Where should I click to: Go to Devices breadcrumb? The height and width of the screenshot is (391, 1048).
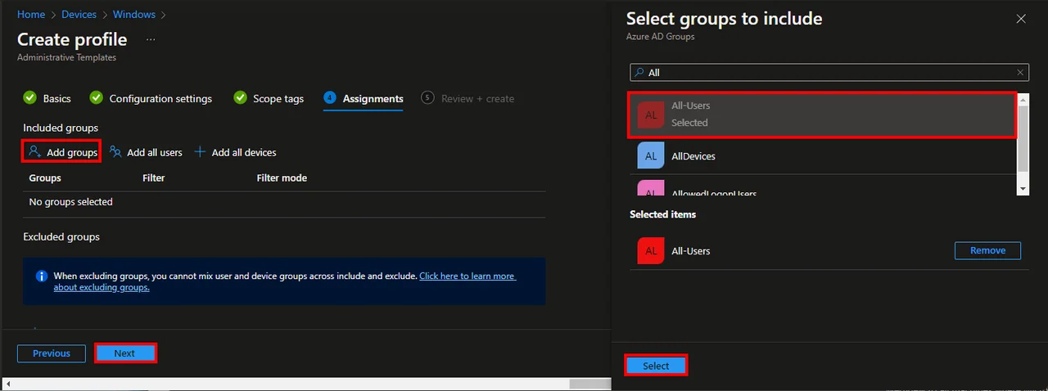(79, 15)
